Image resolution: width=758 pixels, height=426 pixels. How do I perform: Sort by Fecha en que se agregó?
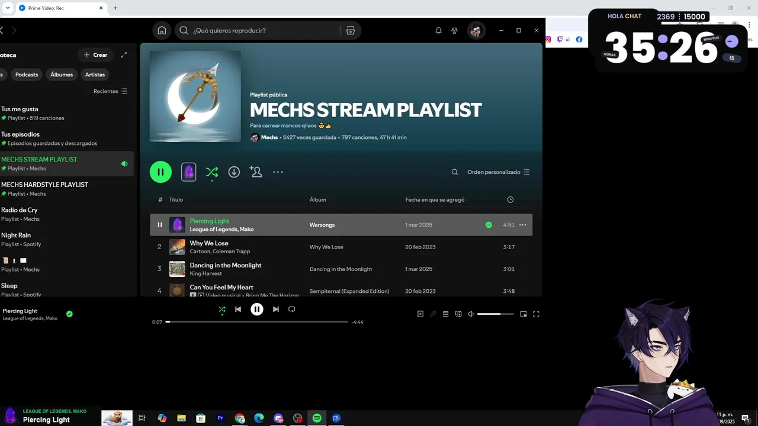tap(435, 200)
